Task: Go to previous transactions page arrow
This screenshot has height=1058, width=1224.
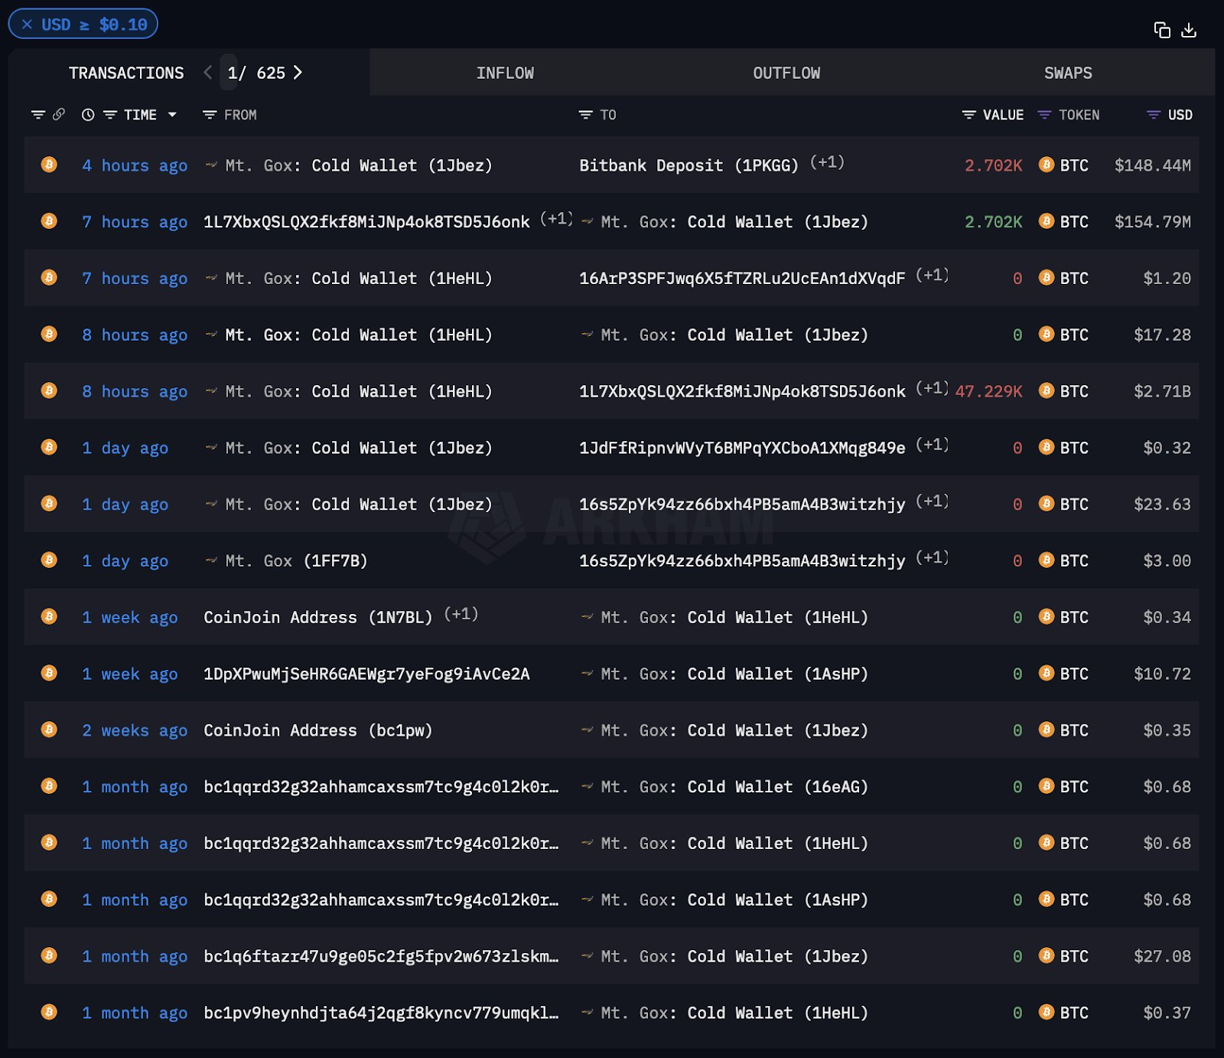Action: coord(208,73)
